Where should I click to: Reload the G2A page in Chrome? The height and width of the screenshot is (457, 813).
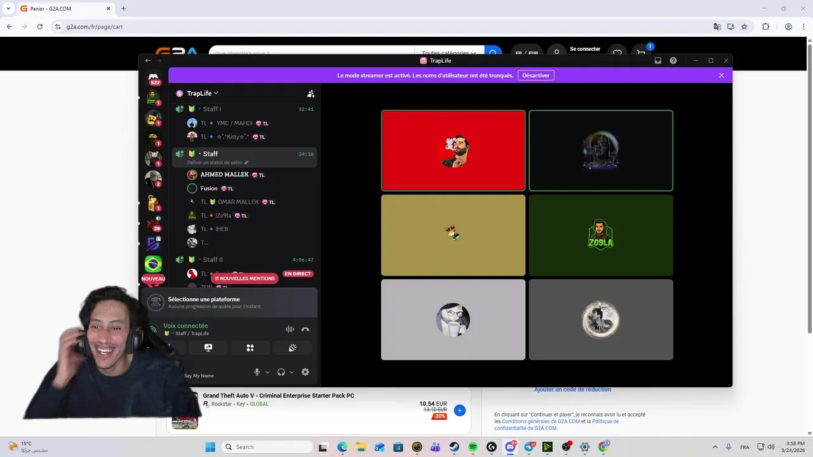[x=39, y=27]
